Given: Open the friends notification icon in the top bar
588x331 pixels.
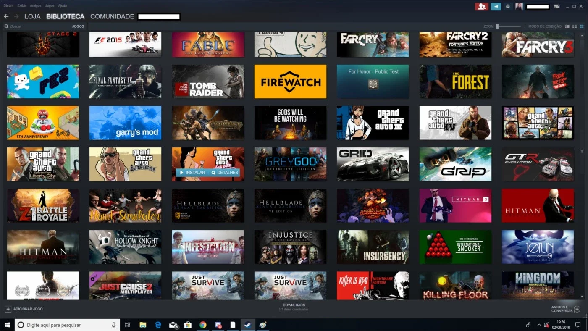Looking at the screenshot, I should 481,6.
